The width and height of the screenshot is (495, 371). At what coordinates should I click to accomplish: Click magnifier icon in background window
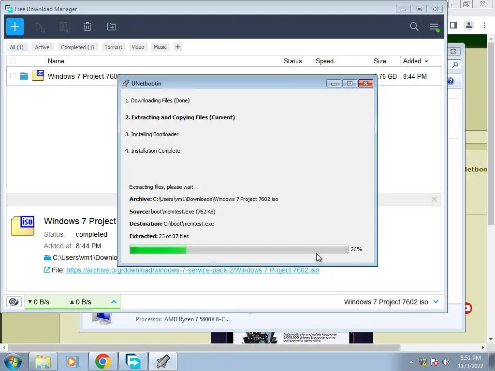[x=455, y=65]
